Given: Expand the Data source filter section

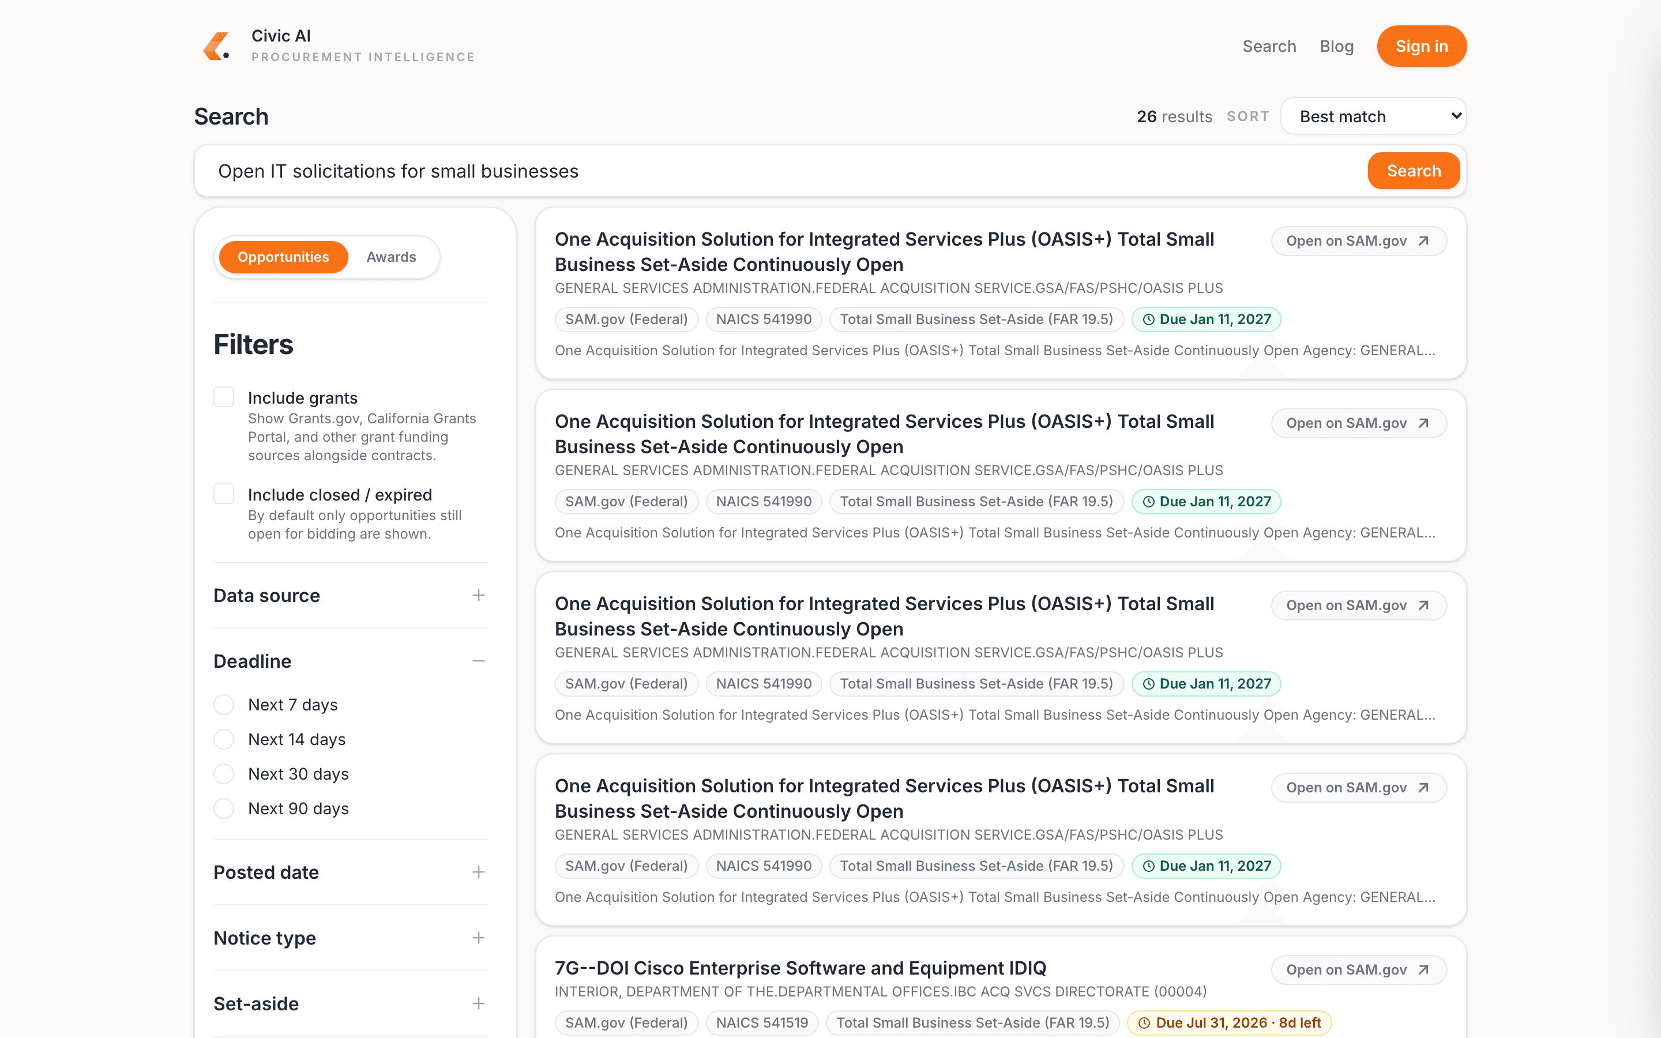Looking at the screenshot, I should pos(350,595).
